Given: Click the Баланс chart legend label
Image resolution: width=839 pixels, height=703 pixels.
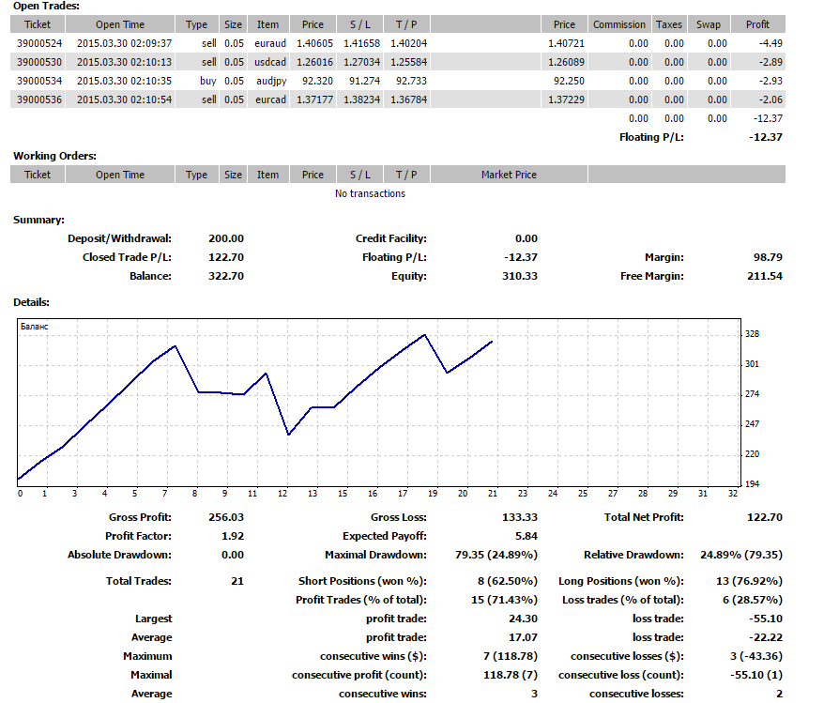Looking at the screenshot, I should click(x=34, y=327).
